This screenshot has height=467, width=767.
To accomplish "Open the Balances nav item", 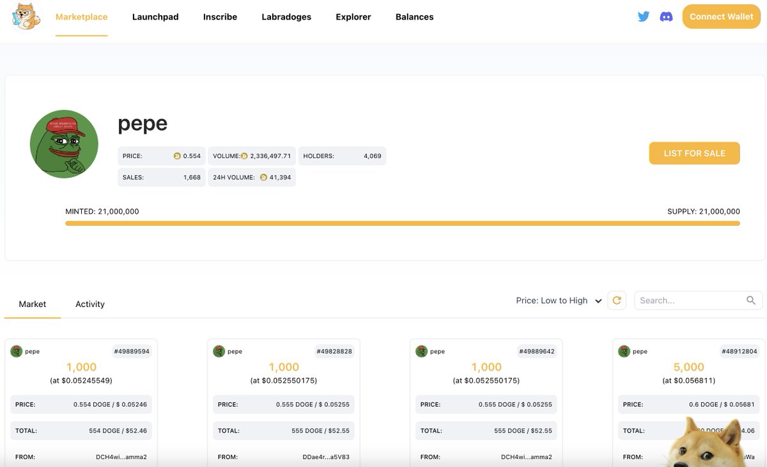I will (x=415, y=17).
